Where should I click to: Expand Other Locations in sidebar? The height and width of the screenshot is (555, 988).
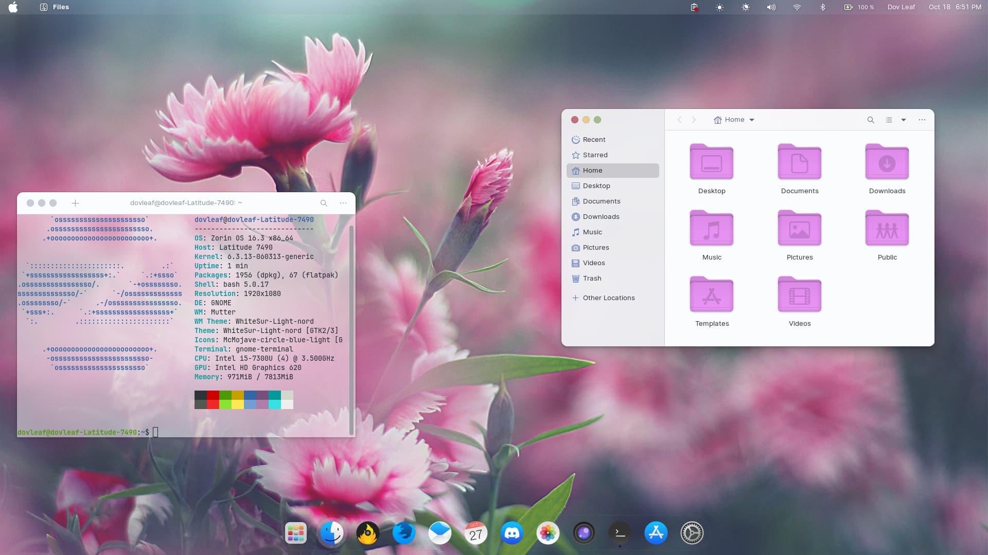tap(608, 298)
